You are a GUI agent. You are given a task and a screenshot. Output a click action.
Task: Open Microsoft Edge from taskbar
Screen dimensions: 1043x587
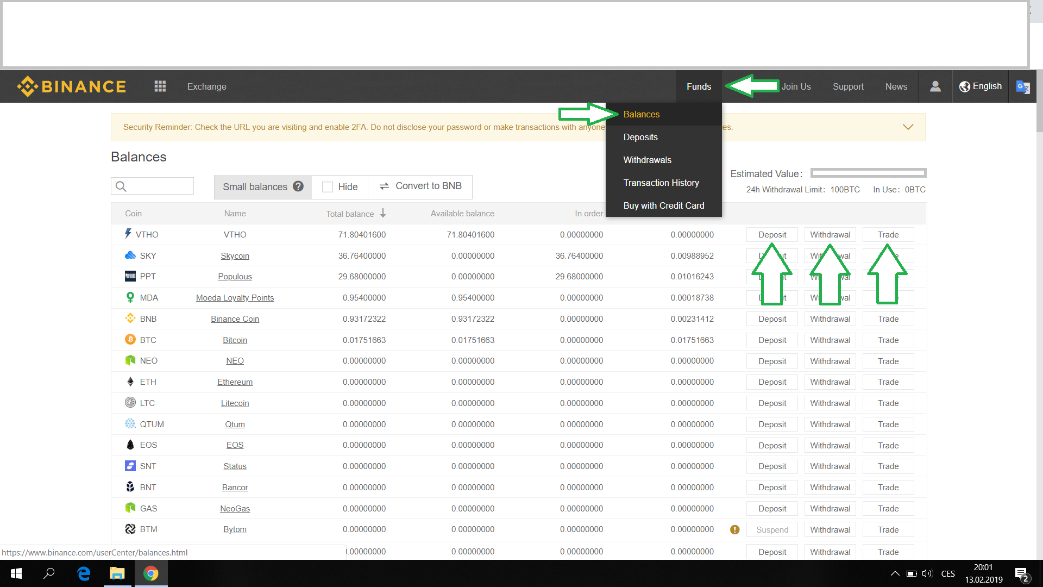[84, 573]
